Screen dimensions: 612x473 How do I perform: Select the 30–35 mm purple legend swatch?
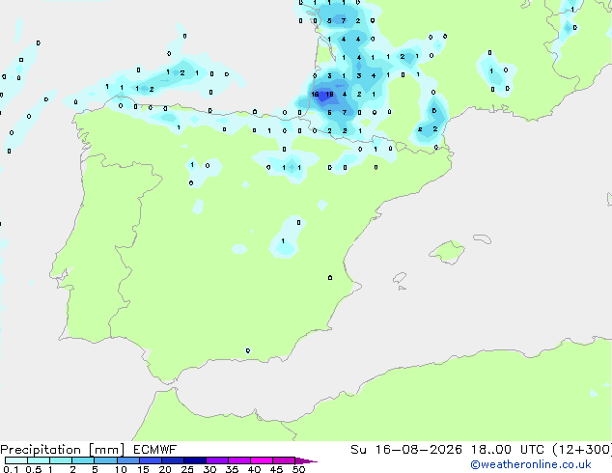point(217,460)
